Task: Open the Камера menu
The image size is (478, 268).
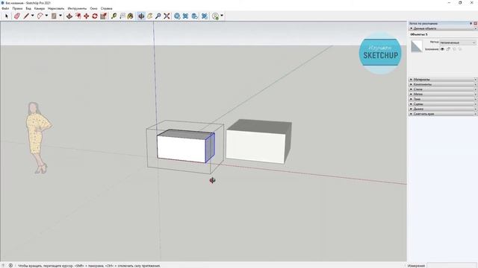Action: [x=40, y=8]
